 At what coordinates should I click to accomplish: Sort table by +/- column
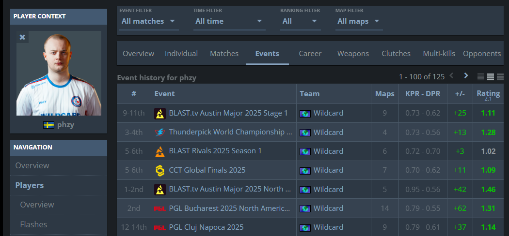tap(460, 94)
